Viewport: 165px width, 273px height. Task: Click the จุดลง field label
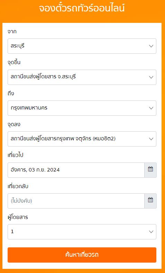[14, 124]
